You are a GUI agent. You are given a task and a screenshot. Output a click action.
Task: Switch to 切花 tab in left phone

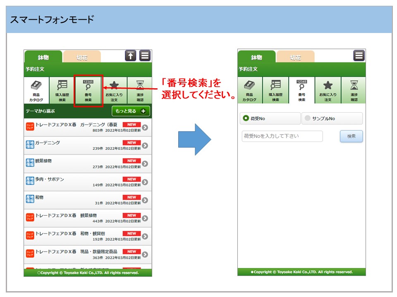point(82,57)
